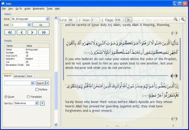This screenshot has width=189, height=130.
Task: Click the Aya input field in navigation bar
Action: click(x=95, y=20)
